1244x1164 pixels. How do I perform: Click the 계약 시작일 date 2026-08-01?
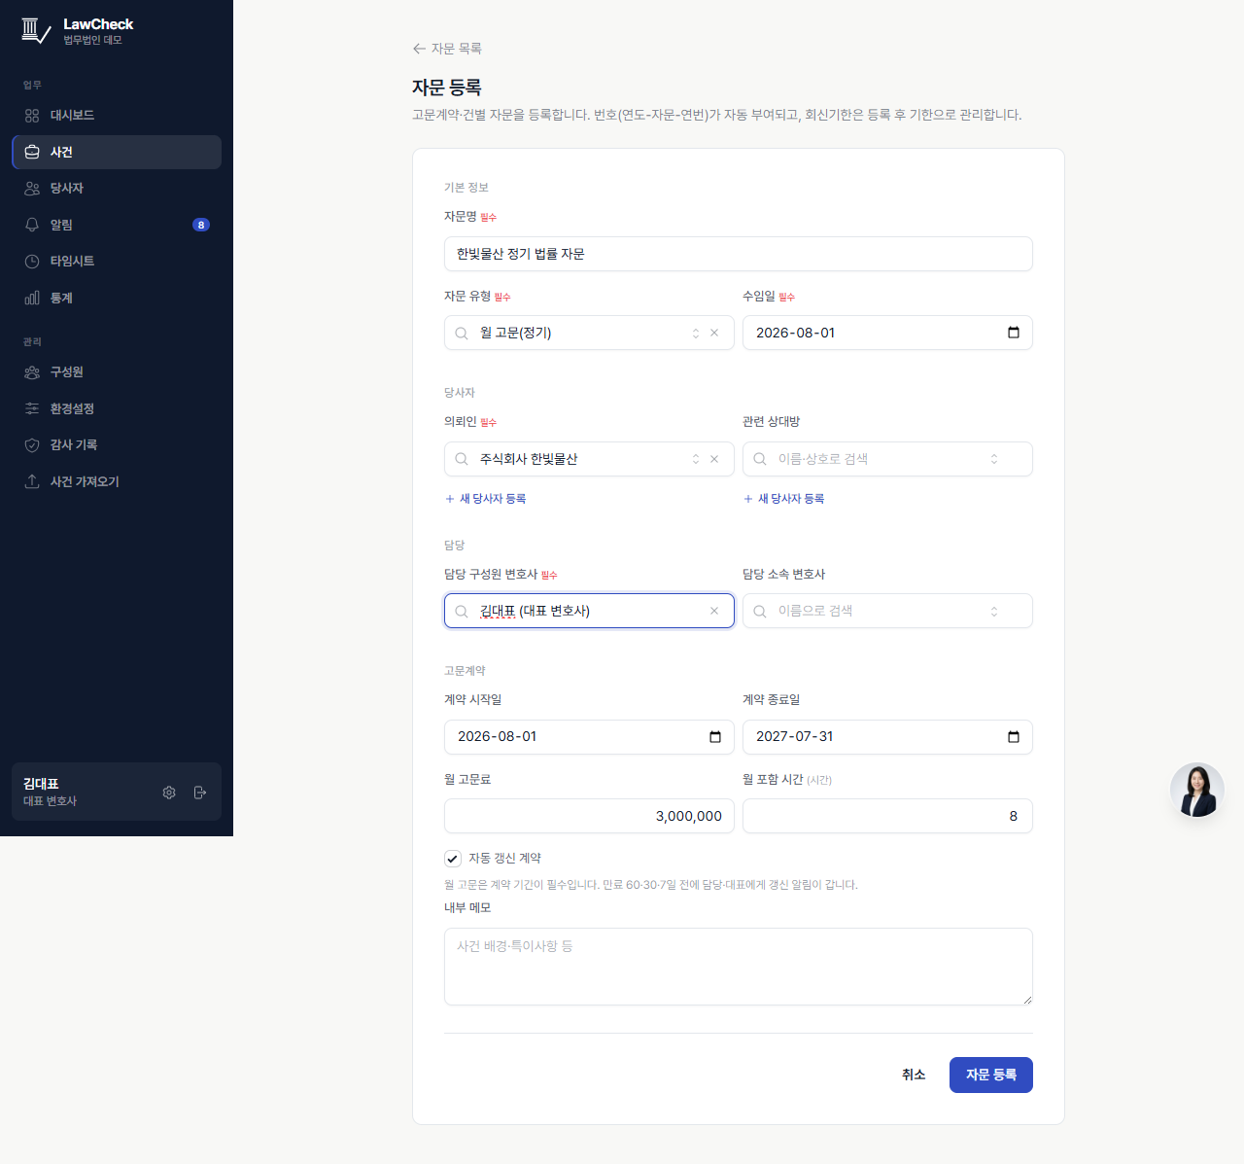[x=498, y=737]
